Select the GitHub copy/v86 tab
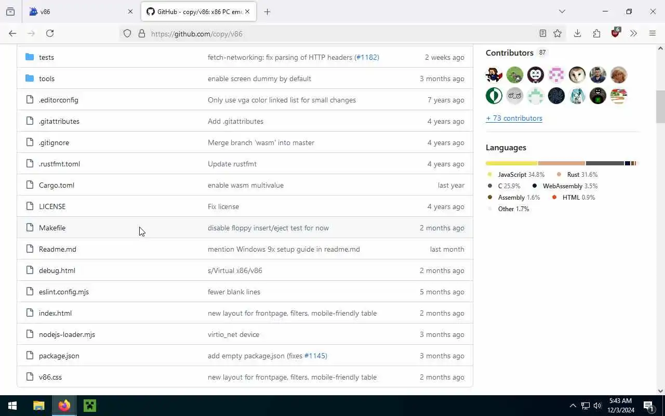Image resolution: width=665 pixels, height=416 pixels. click(x=197, y=11)
